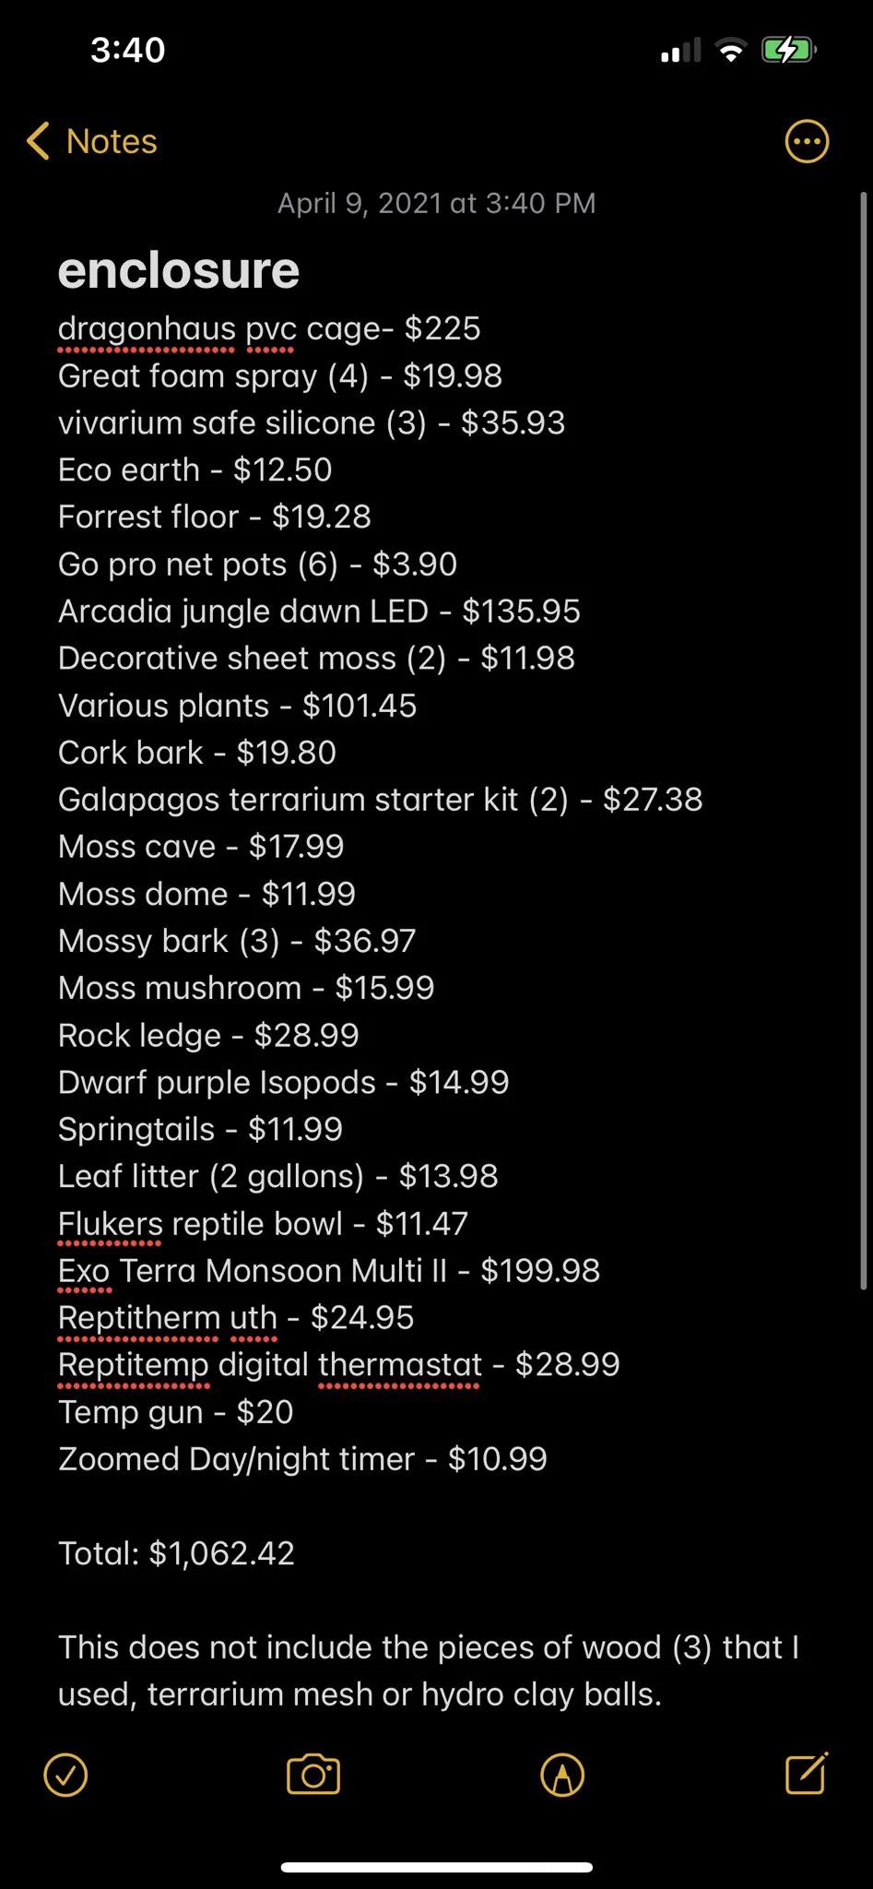The height and width of the screenshot is (1889, 873).
Task: Place cursor on Arcadia jungle dawn LED line
Action: pos(319,611)
